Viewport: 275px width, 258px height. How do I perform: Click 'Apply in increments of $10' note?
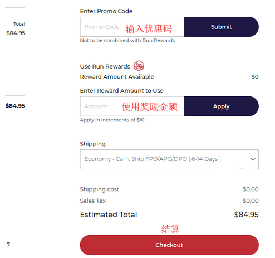(x=112, y=120)
